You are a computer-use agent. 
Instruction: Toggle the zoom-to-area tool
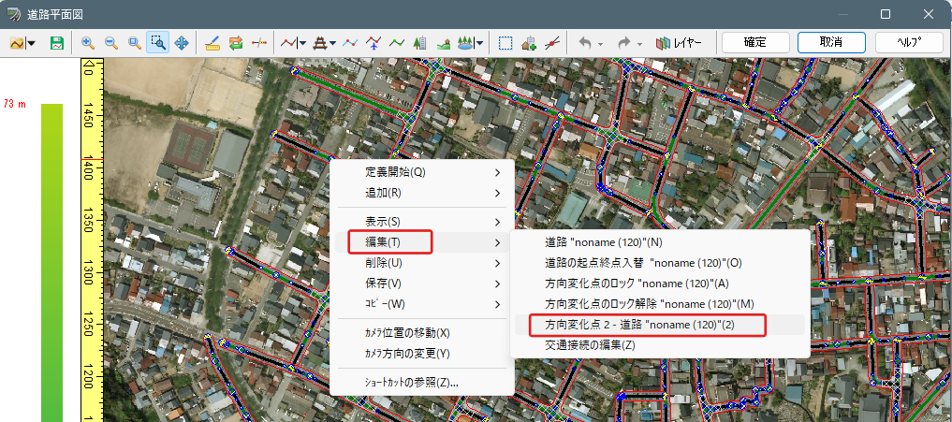(x=158, y=43)
